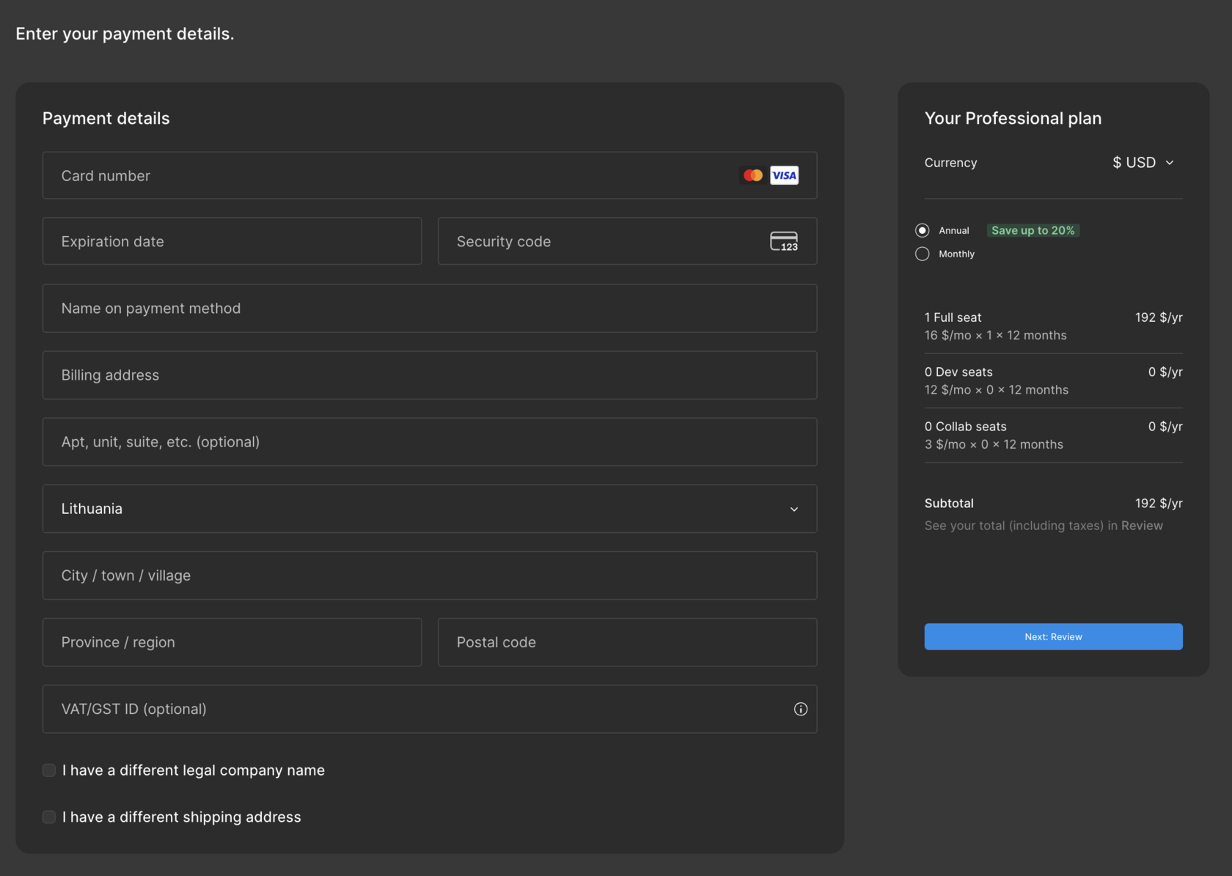Select the Annual billing option
Viewport: 1232px width, 876px height.
[923, 230]
